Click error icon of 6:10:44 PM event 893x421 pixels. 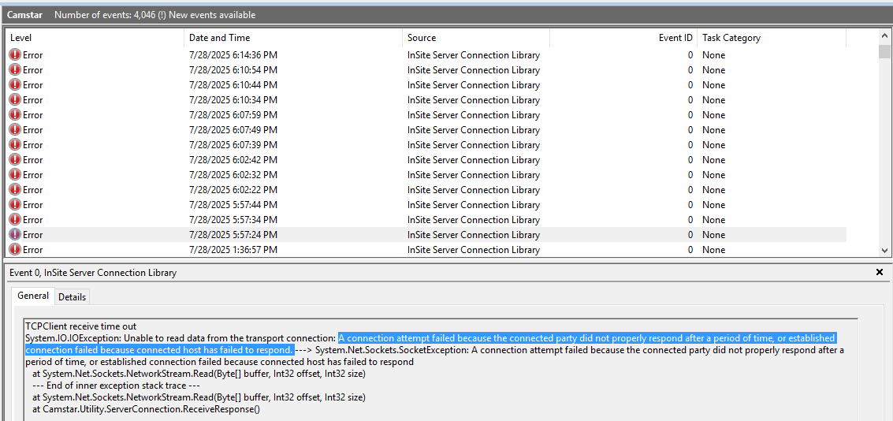tap(15, 85)
